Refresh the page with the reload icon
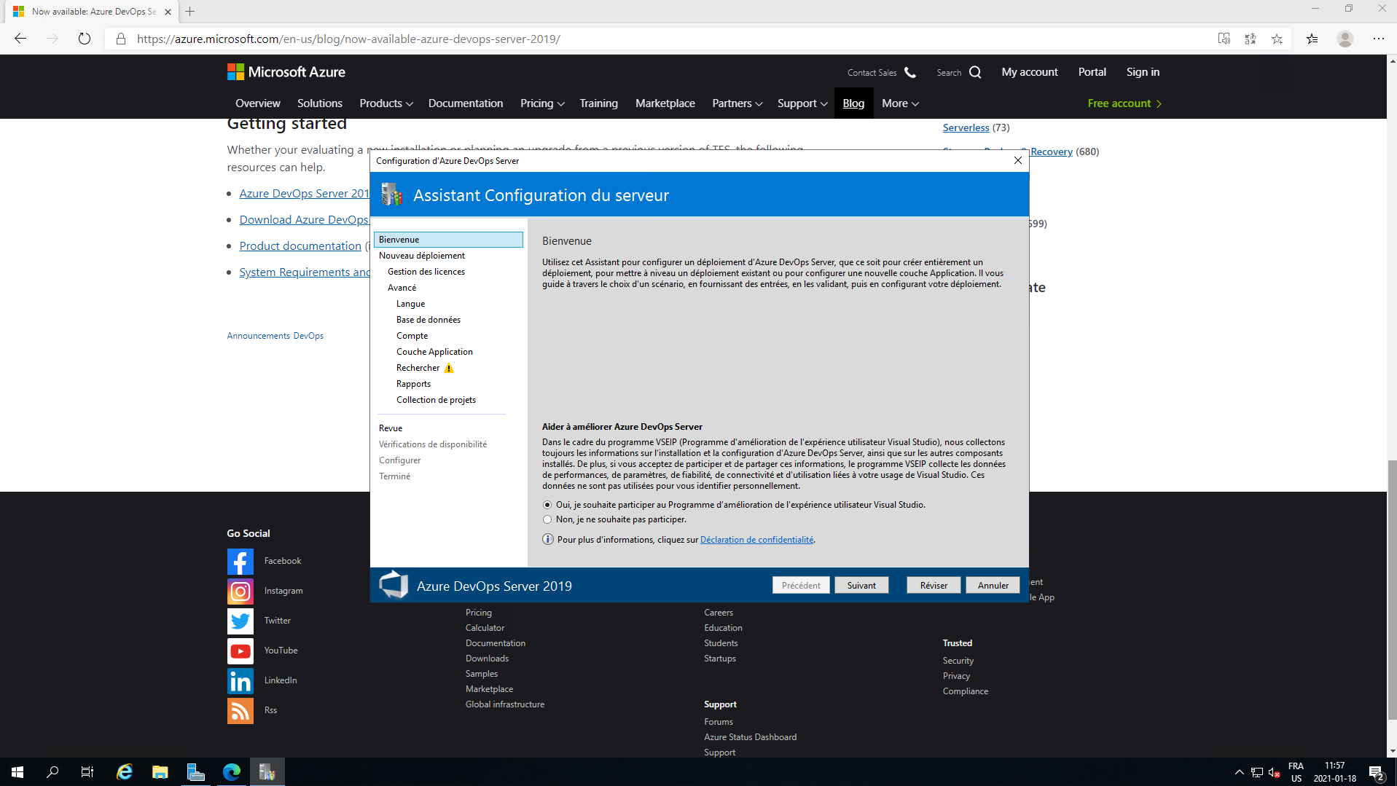 (x=85, y=39)
